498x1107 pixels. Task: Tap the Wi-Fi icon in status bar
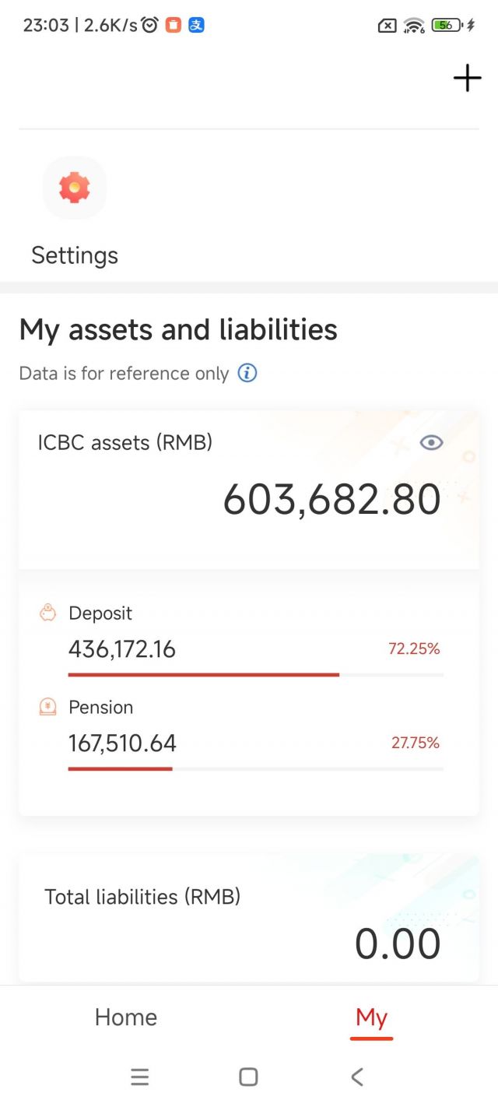click(414, 25)
